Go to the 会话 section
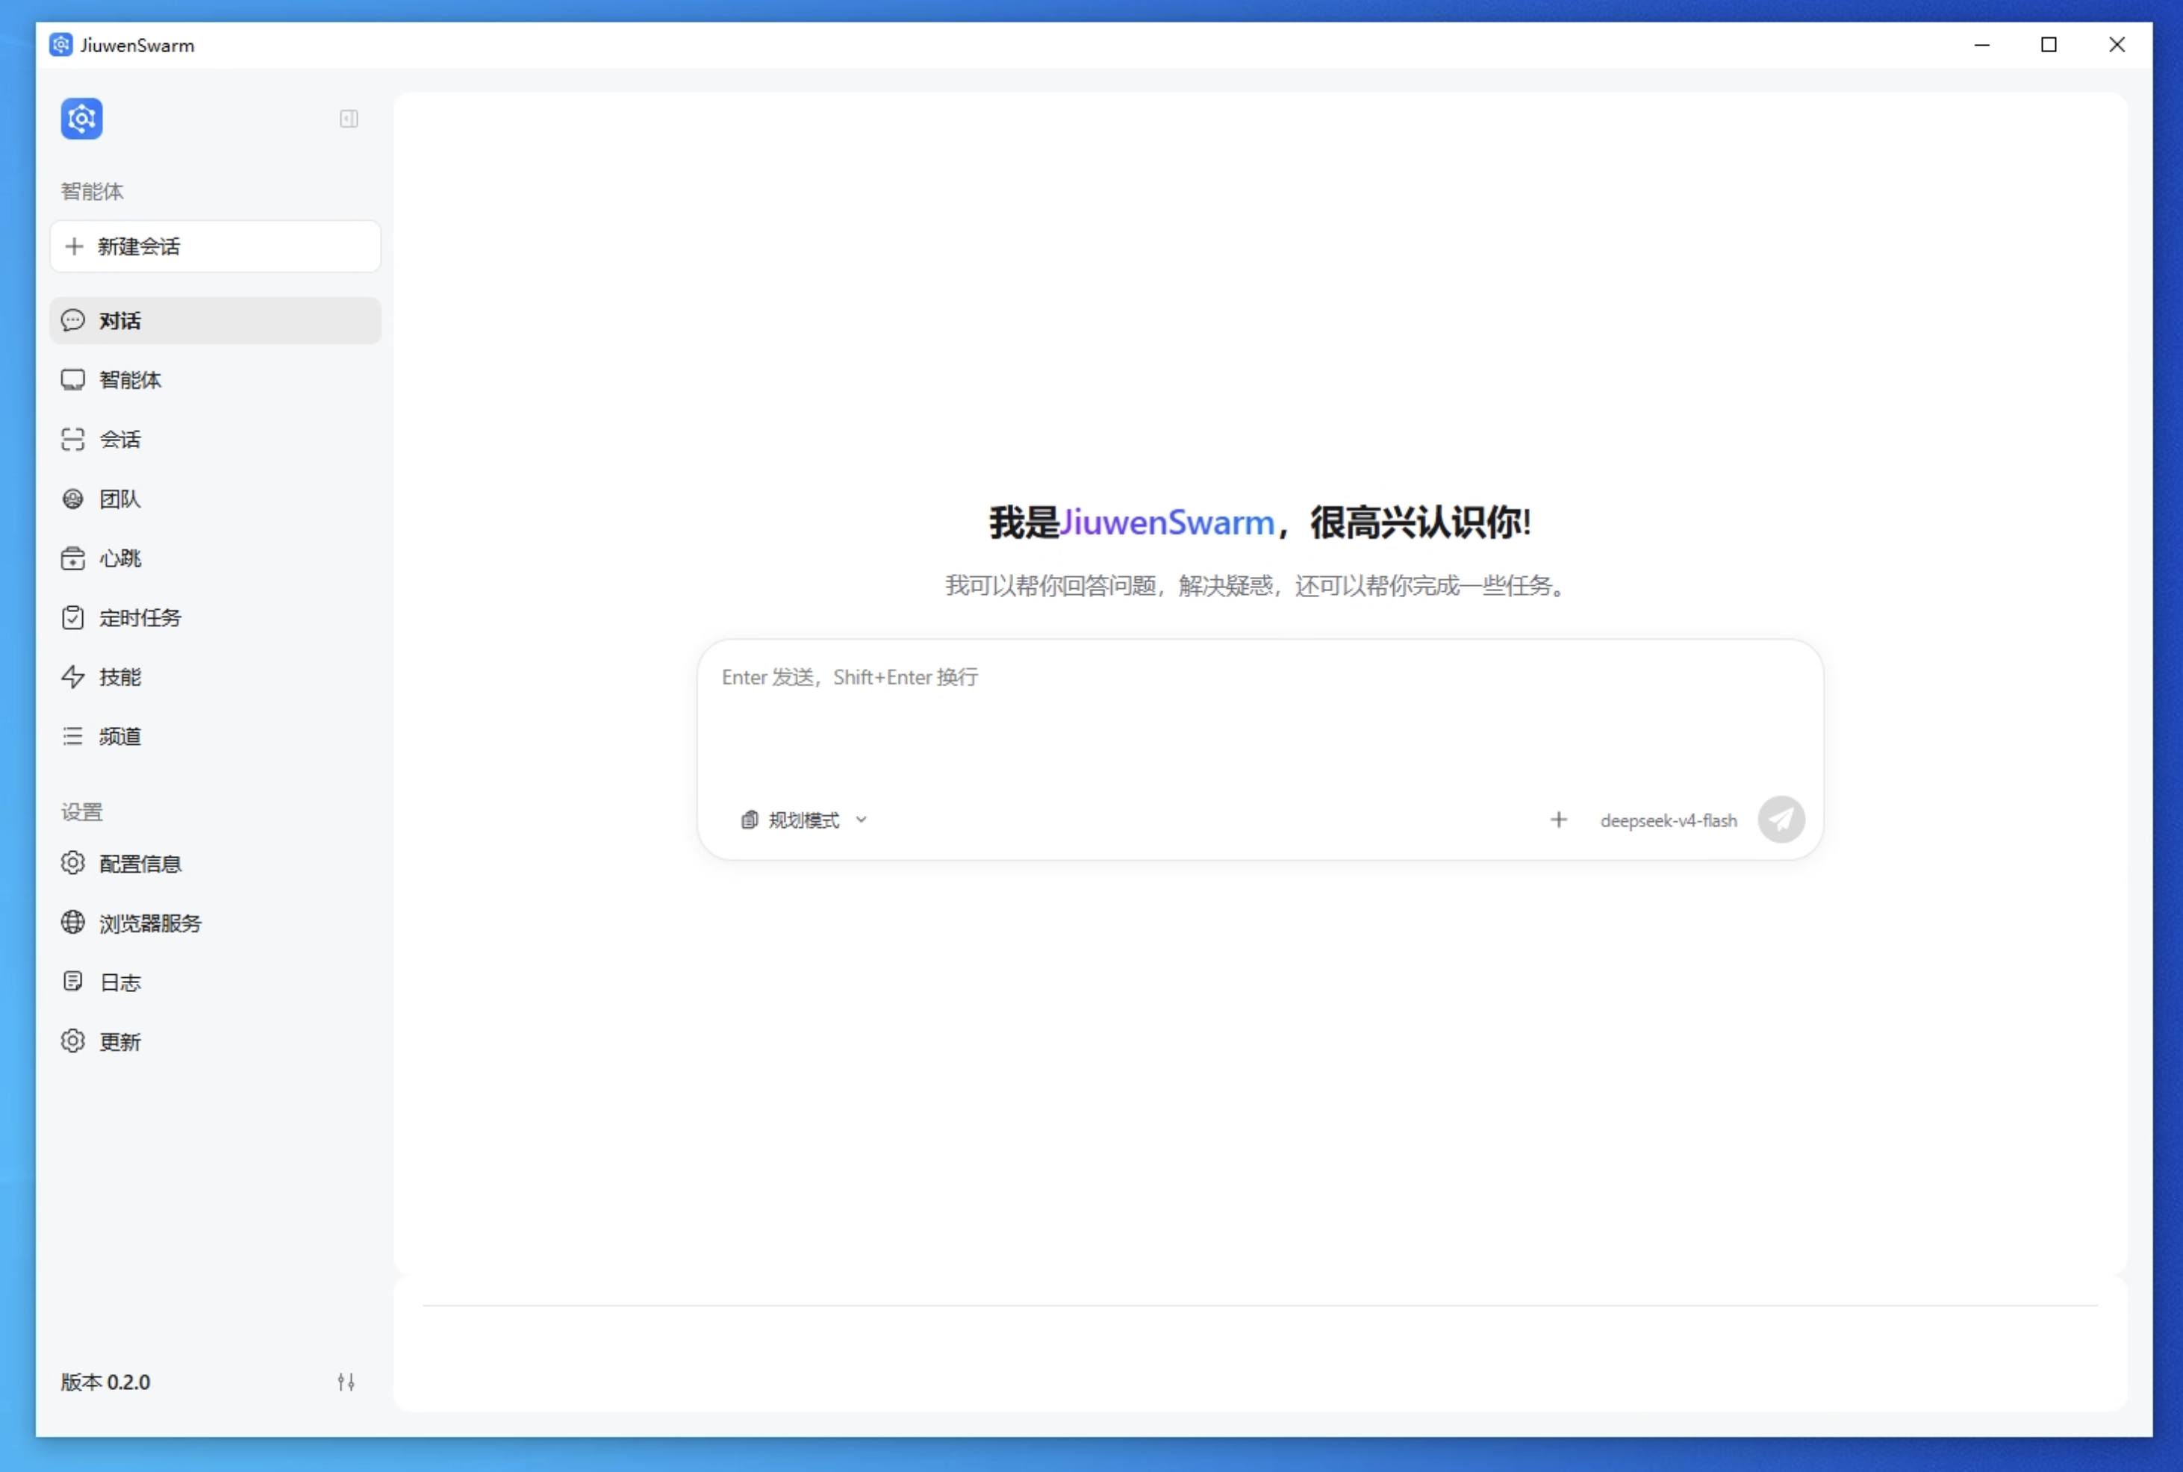This screenshot has height=1472, width=2183. (215, 440)
